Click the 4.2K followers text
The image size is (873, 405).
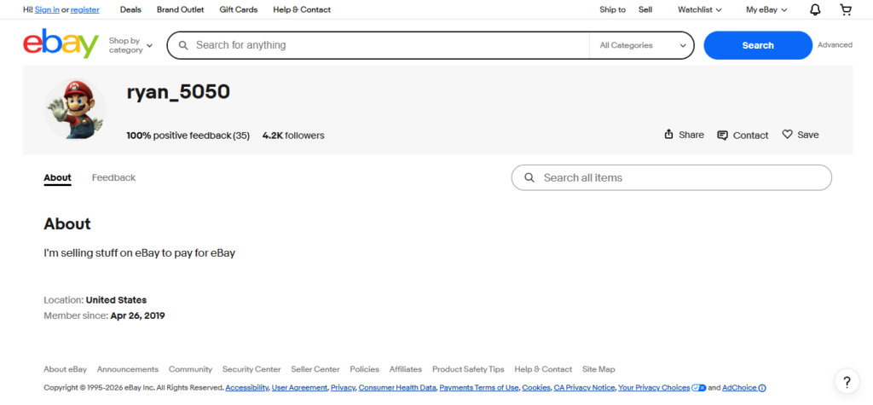[x=293, y=136]
